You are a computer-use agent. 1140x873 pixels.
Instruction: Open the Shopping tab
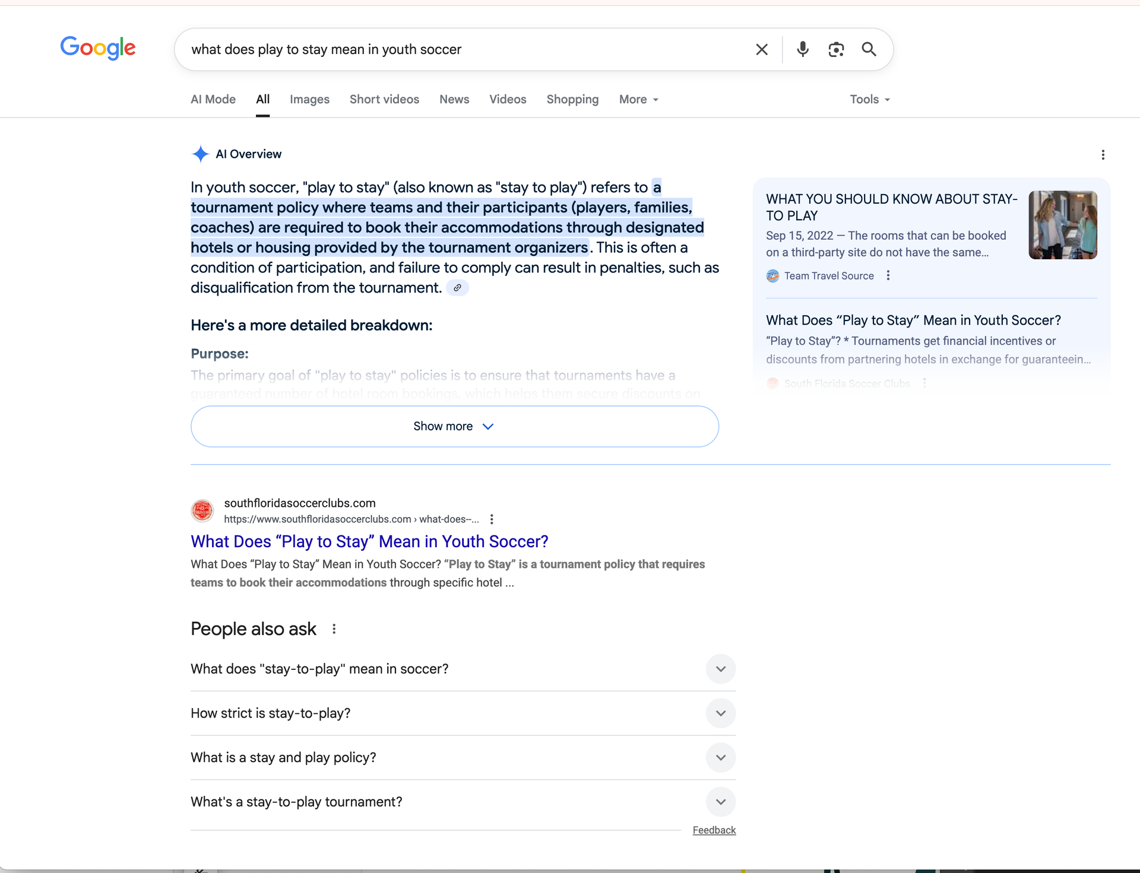click(572, 99)
